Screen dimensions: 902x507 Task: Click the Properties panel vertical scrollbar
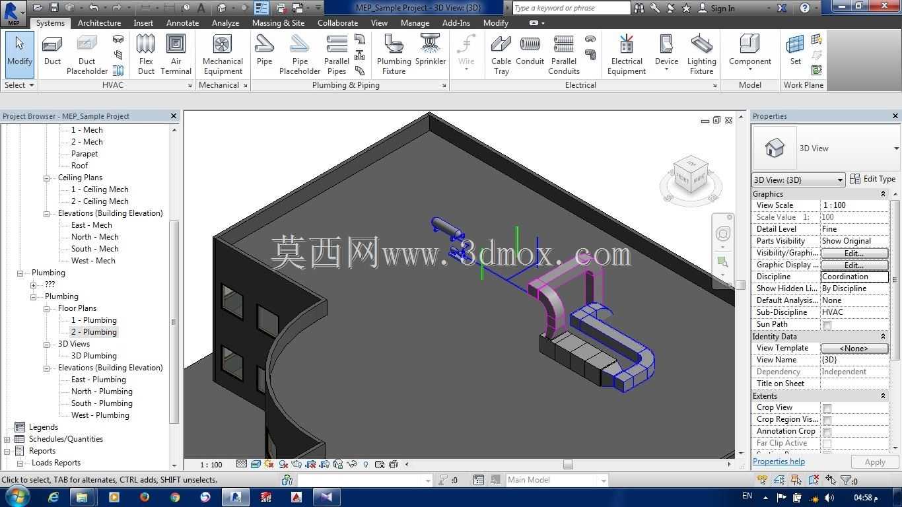(x=895, y=279)
